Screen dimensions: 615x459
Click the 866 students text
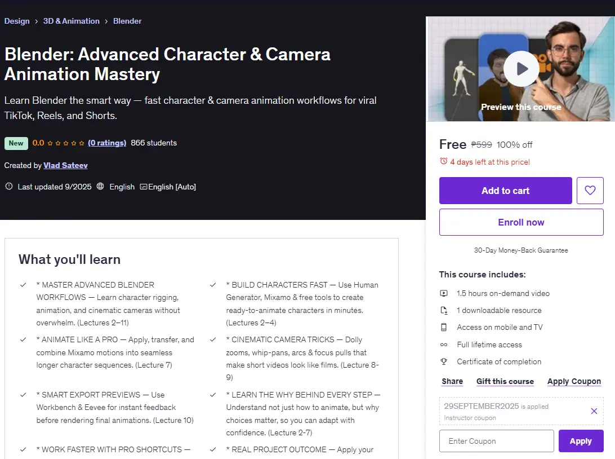click(x=154, y=143)
